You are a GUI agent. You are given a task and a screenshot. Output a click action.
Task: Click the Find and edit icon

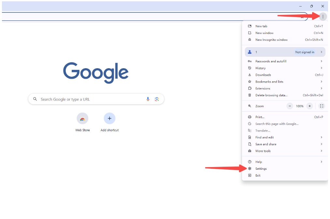point(250,137)
